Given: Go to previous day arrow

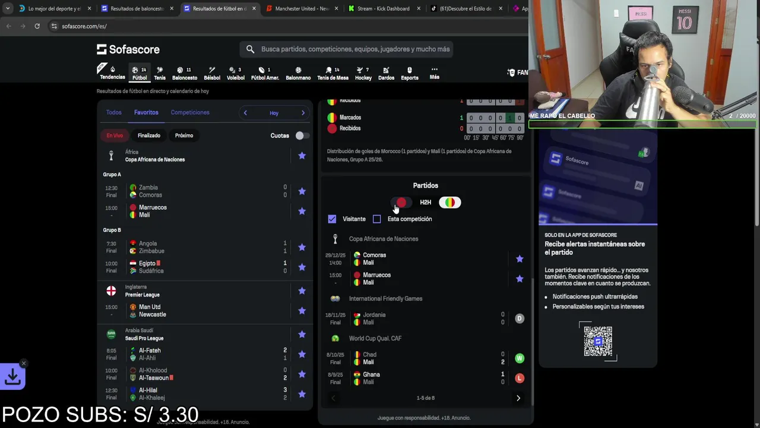Looking at the screenshot, I should click(x=245, y=113).
